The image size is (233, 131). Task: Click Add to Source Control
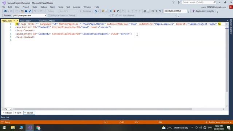pos(219,122)
